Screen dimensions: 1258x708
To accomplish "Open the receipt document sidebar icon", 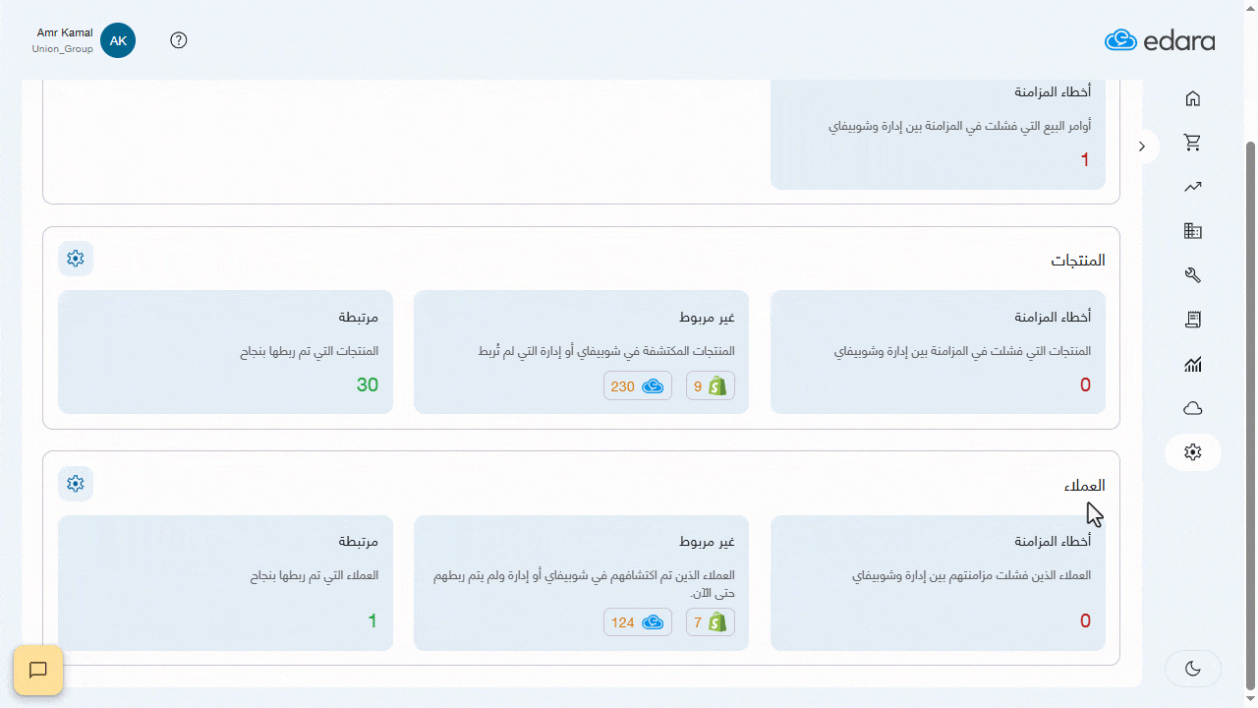I will click(x=1193, y=320).
